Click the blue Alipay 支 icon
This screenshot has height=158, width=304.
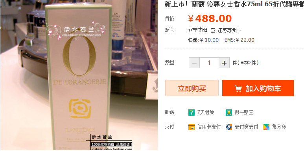tap(229, 127)
